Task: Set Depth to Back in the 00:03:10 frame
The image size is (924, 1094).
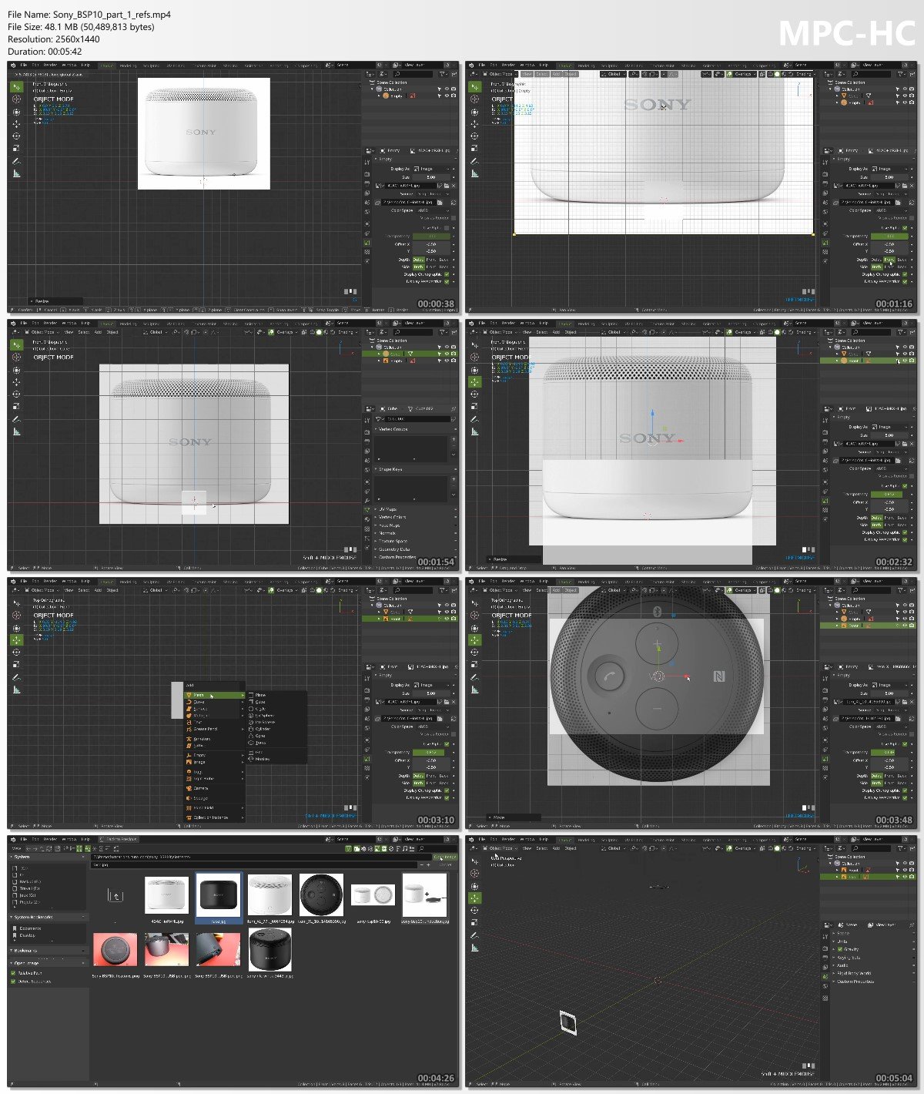Action: pyautogui.click(x=444, y=776)
